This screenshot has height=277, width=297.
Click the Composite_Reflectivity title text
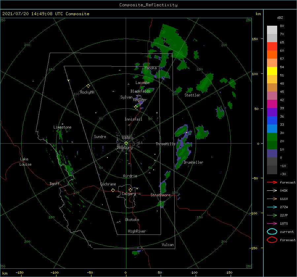click(x=148, y=5)
